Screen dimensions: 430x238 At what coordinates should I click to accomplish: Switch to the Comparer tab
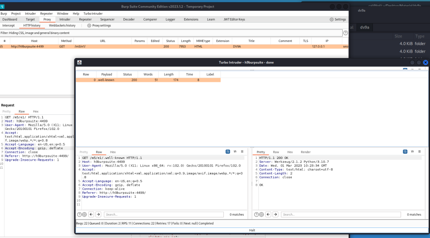[150, 19]
